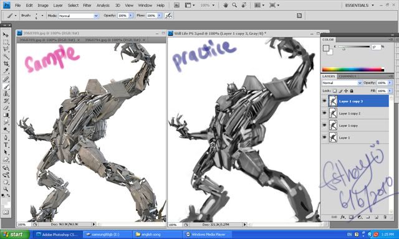Select the Eraser tool
The image size is (399, 239).
tap(6, 108)
